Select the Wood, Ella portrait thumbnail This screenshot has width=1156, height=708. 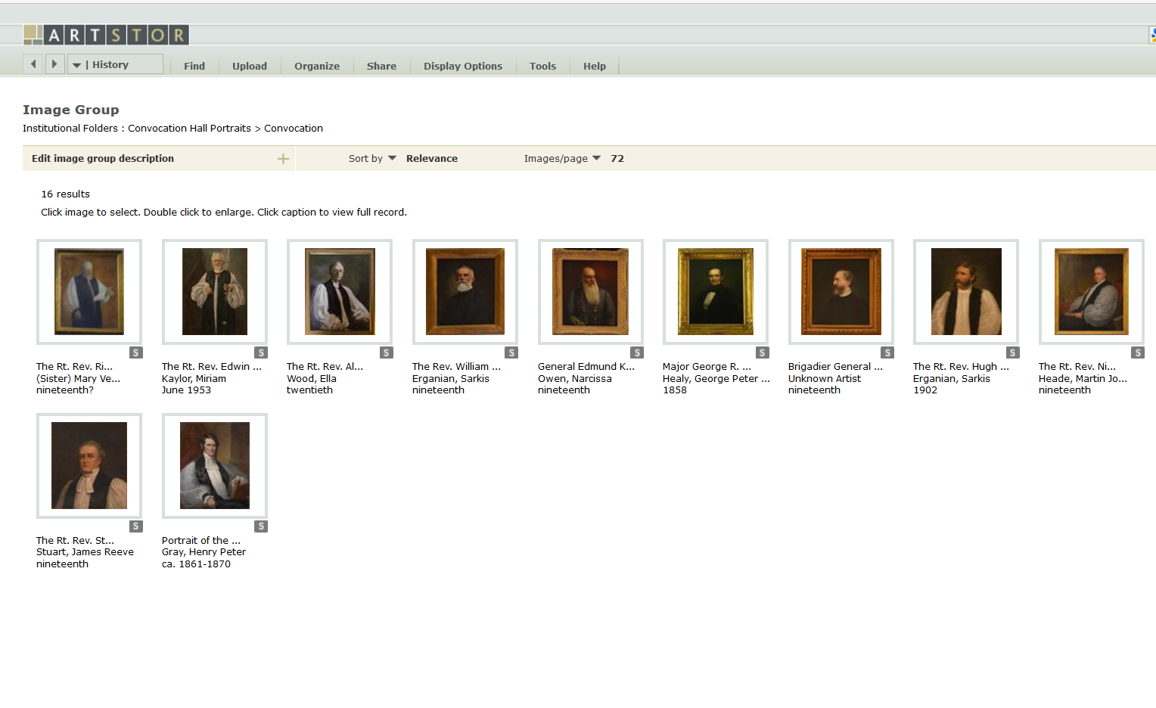point(340,292)
